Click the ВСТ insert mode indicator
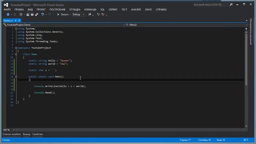Viewport: 256px width, 144px height. [246, 140]
